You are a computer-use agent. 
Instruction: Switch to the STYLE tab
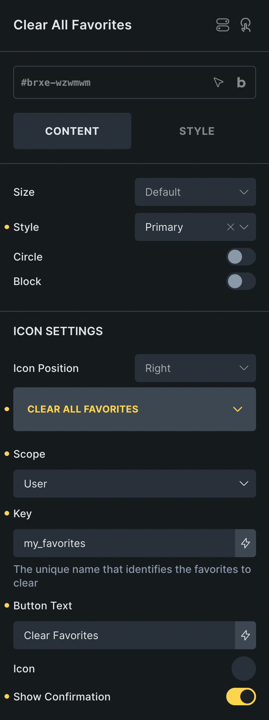coord(196,131)
